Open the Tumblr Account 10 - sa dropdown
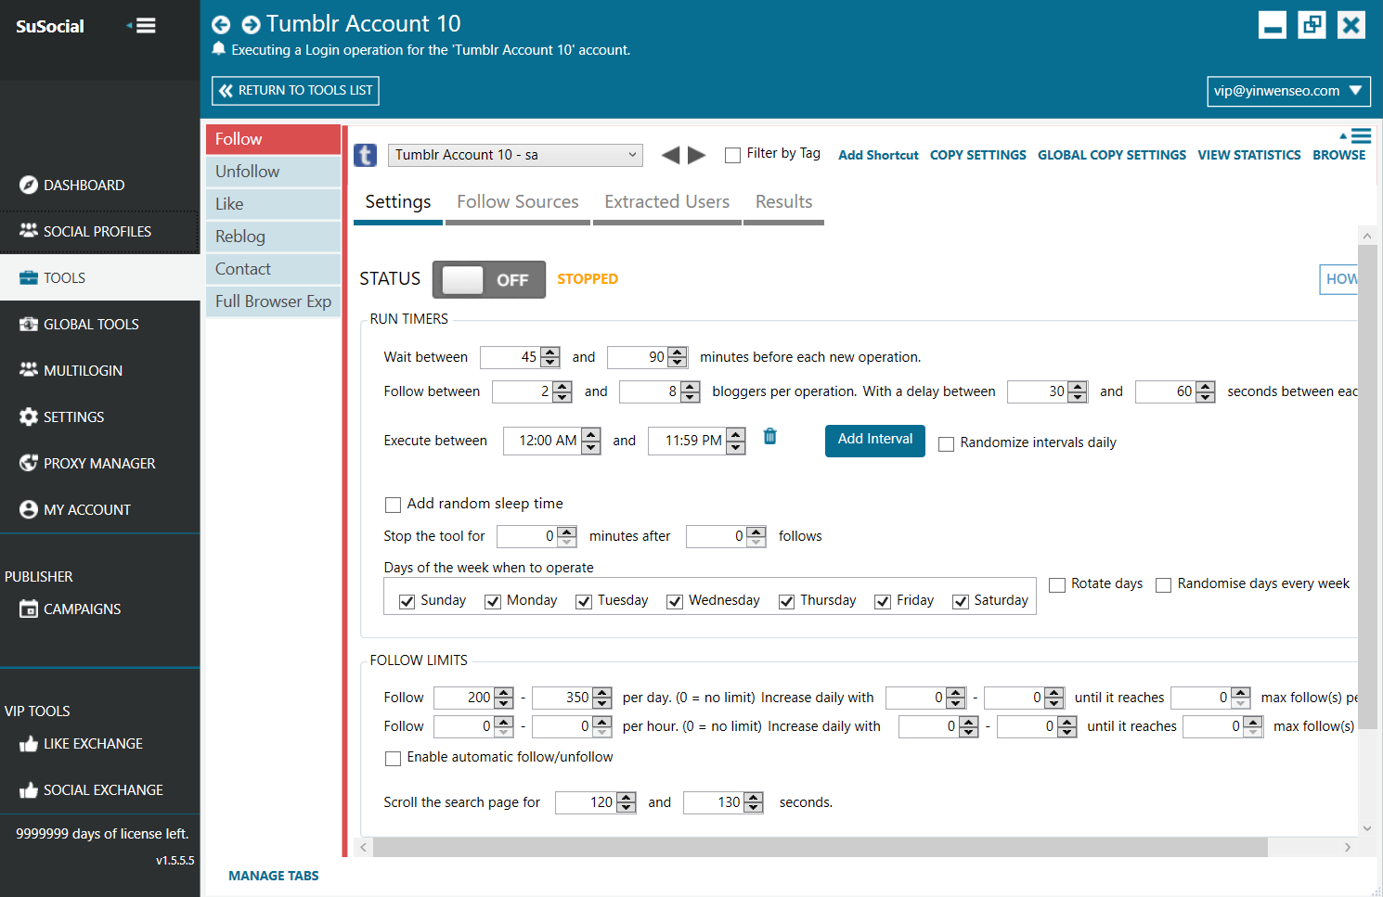The width and height of the screenshot is (1383, 897). coord(515,155)
